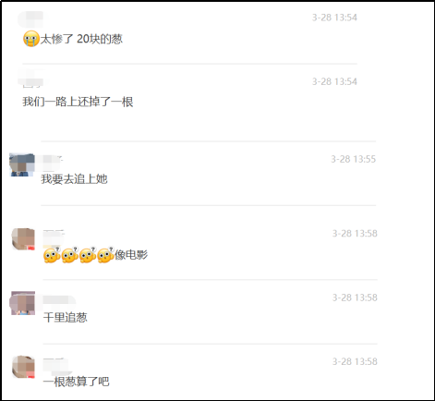Click the last confused emoji next to 像电影

click(106, 255)
